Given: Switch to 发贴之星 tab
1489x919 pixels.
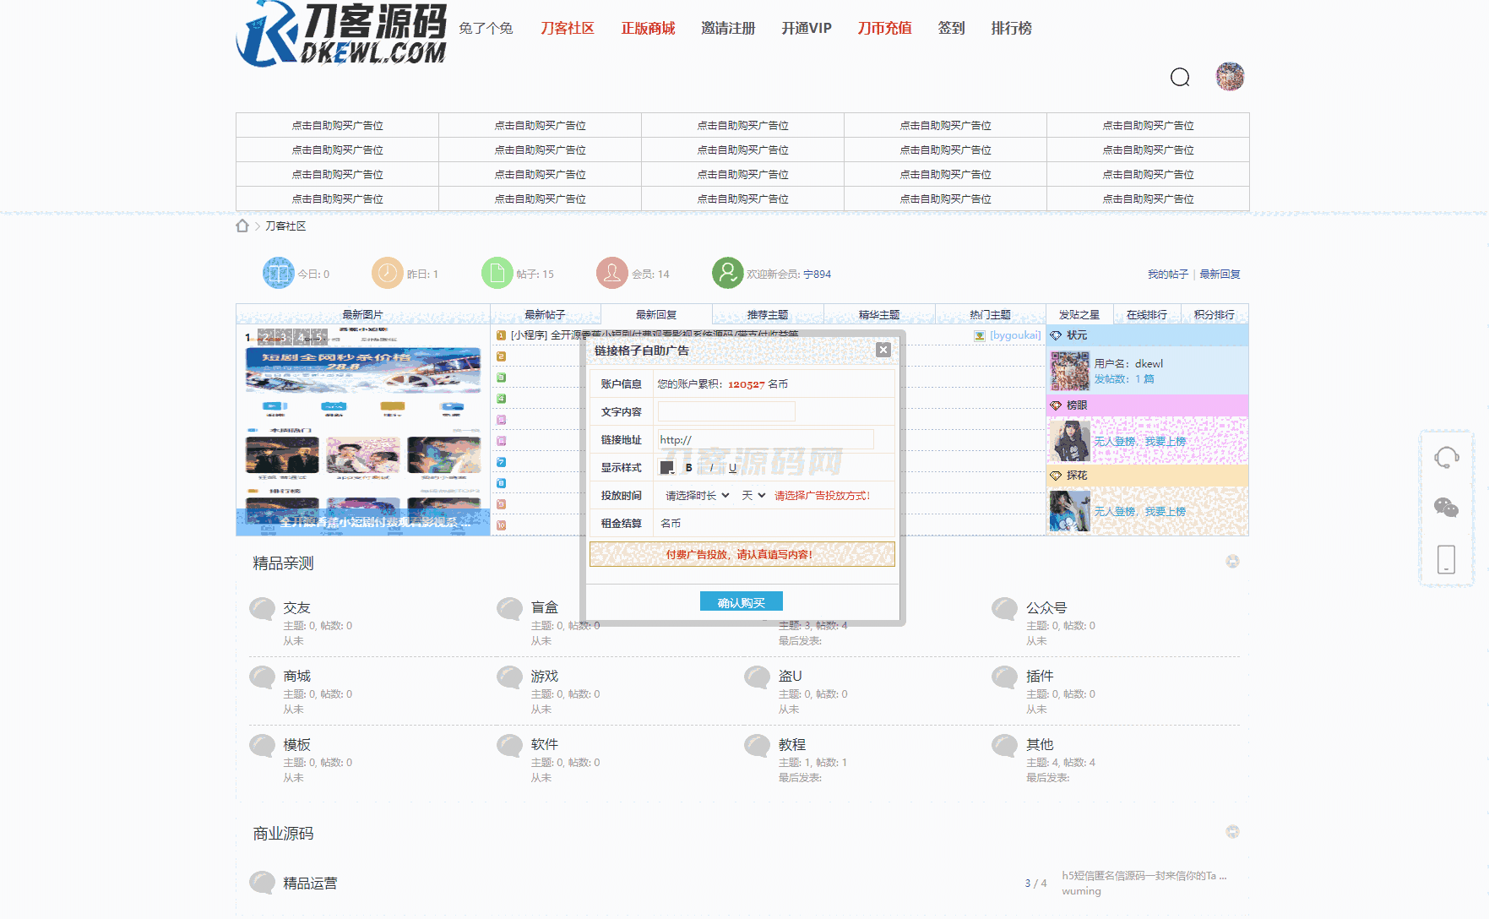Looking at the screenshot, I should 1079,314.
